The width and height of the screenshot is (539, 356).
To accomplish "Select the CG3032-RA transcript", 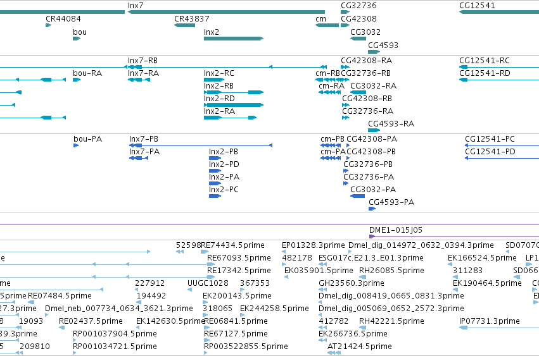I will click(358, 92).
